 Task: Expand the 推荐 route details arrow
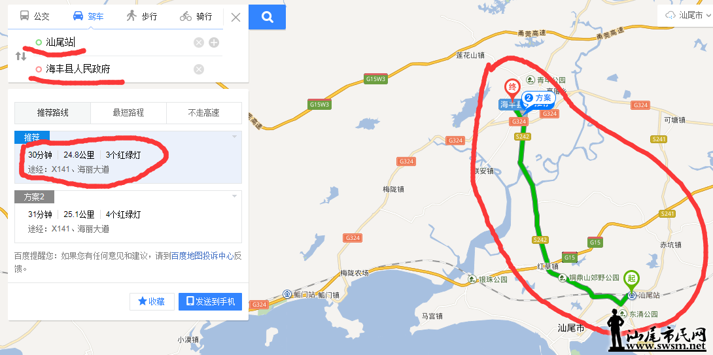235,137
